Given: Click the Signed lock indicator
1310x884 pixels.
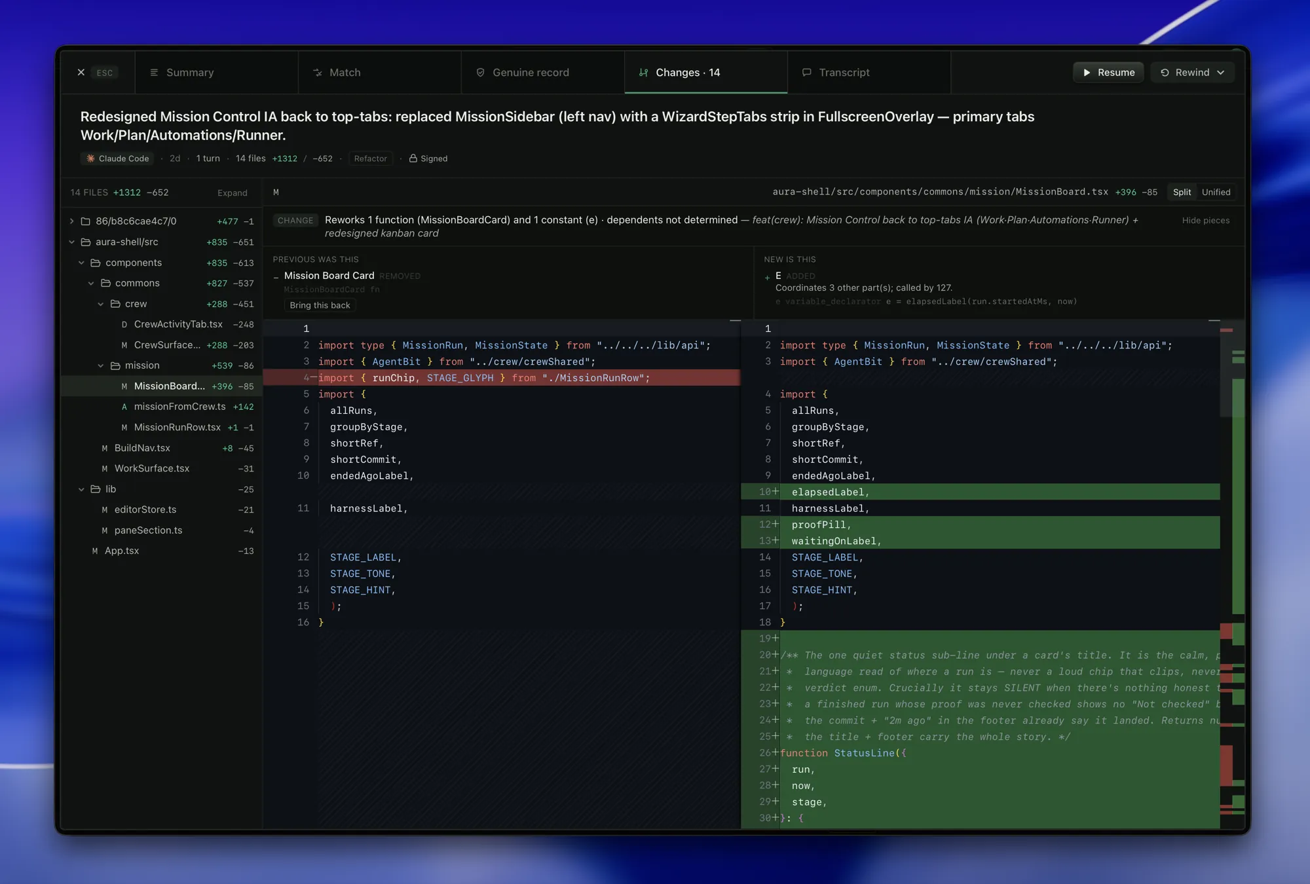Looking at the screenshot, I should click(428, 158).
